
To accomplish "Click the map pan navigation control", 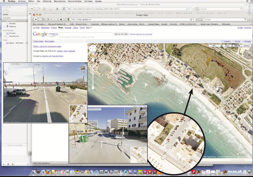I will (x=93, y=48).
